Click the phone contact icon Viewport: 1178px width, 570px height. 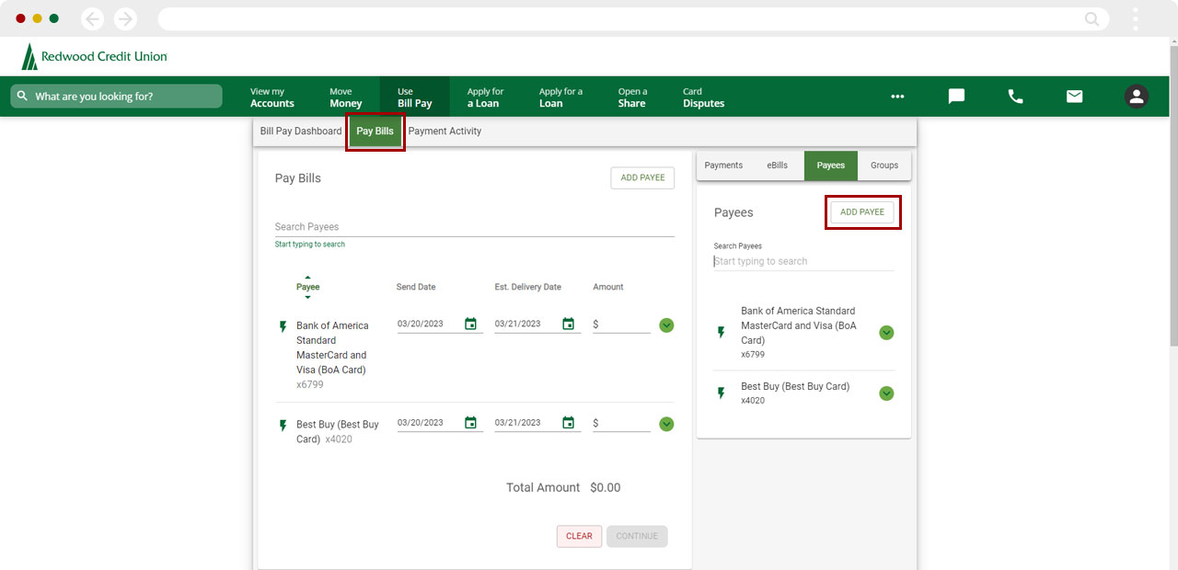(x=1015, y=97)
